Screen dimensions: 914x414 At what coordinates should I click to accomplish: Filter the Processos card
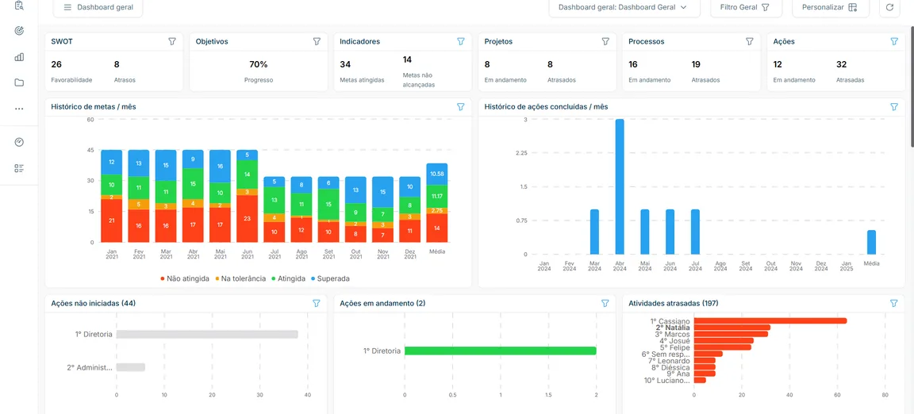point(750,41)
